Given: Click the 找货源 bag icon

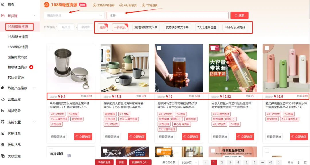Looking at the screenshot, I should coord(3,15).
